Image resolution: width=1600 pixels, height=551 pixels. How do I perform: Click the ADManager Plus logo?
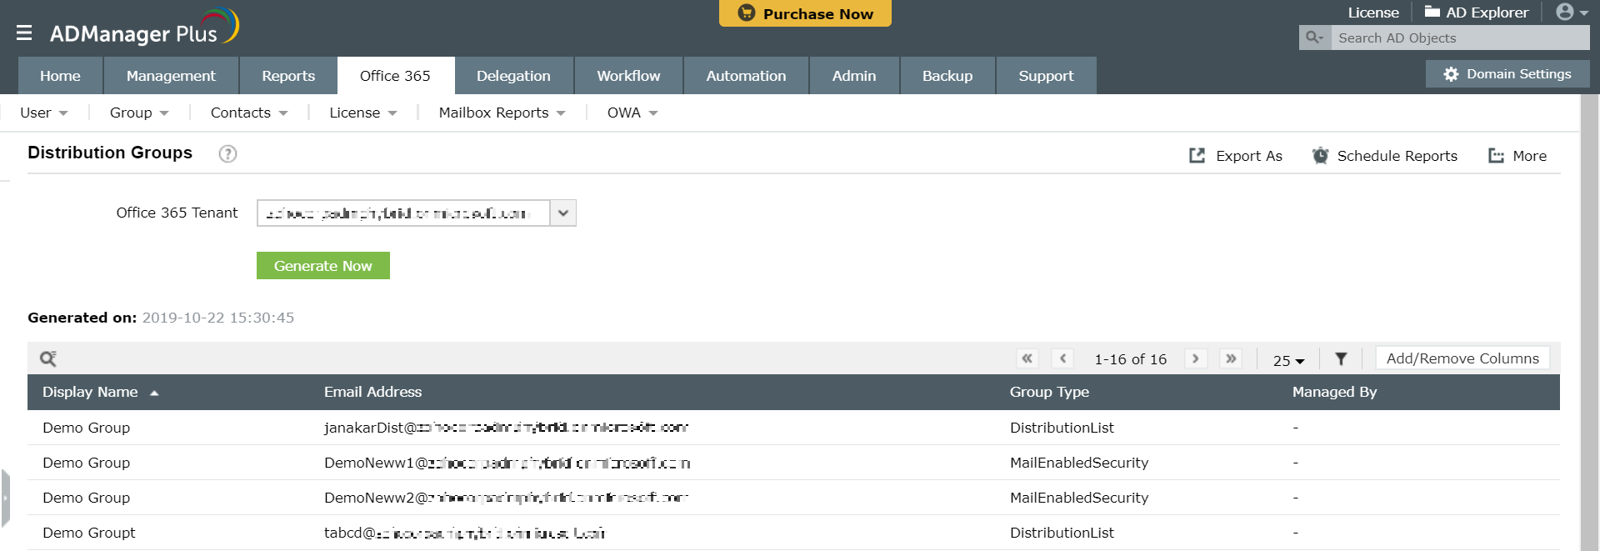point(144,29)
